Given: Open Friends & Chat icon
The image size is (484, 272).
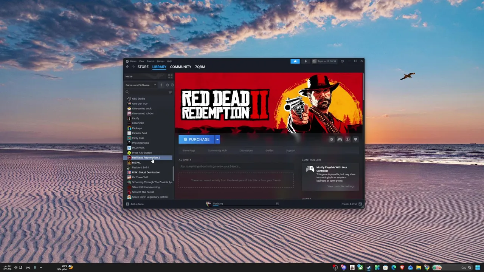Looking at the screenshot, I should tap(360, 204).
